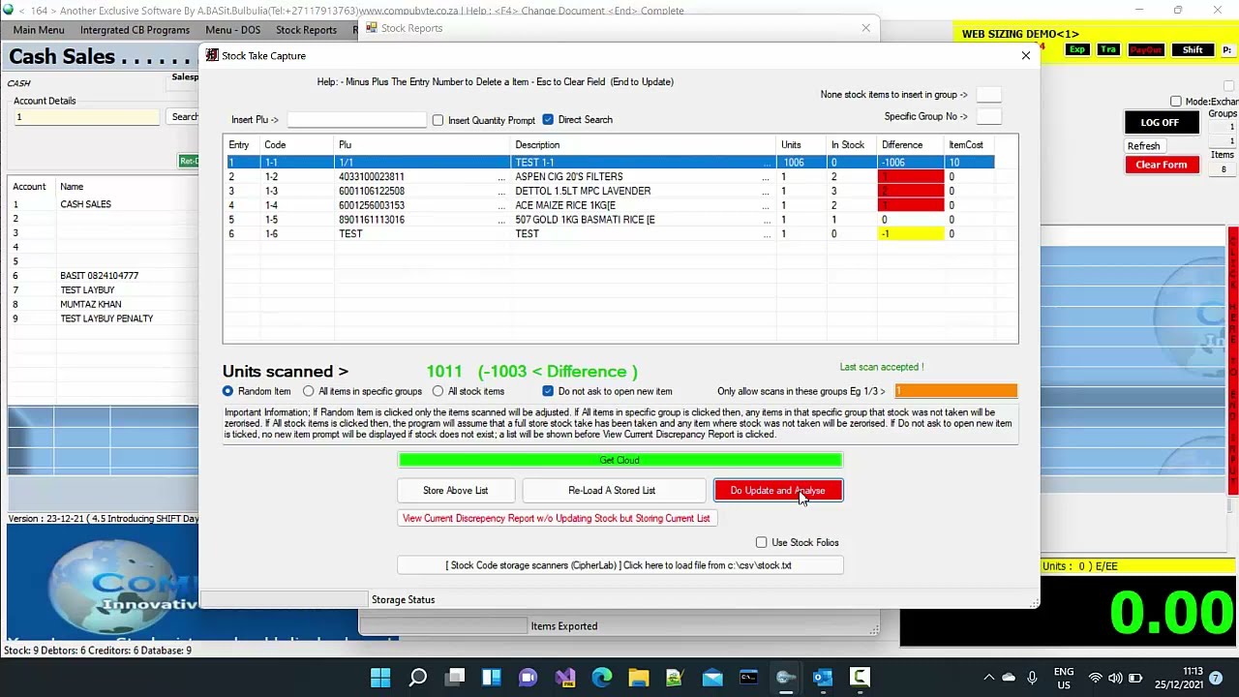Open the Command Prompt taskbar icon
Screen dimensions: 1239x697
[748, 677]
